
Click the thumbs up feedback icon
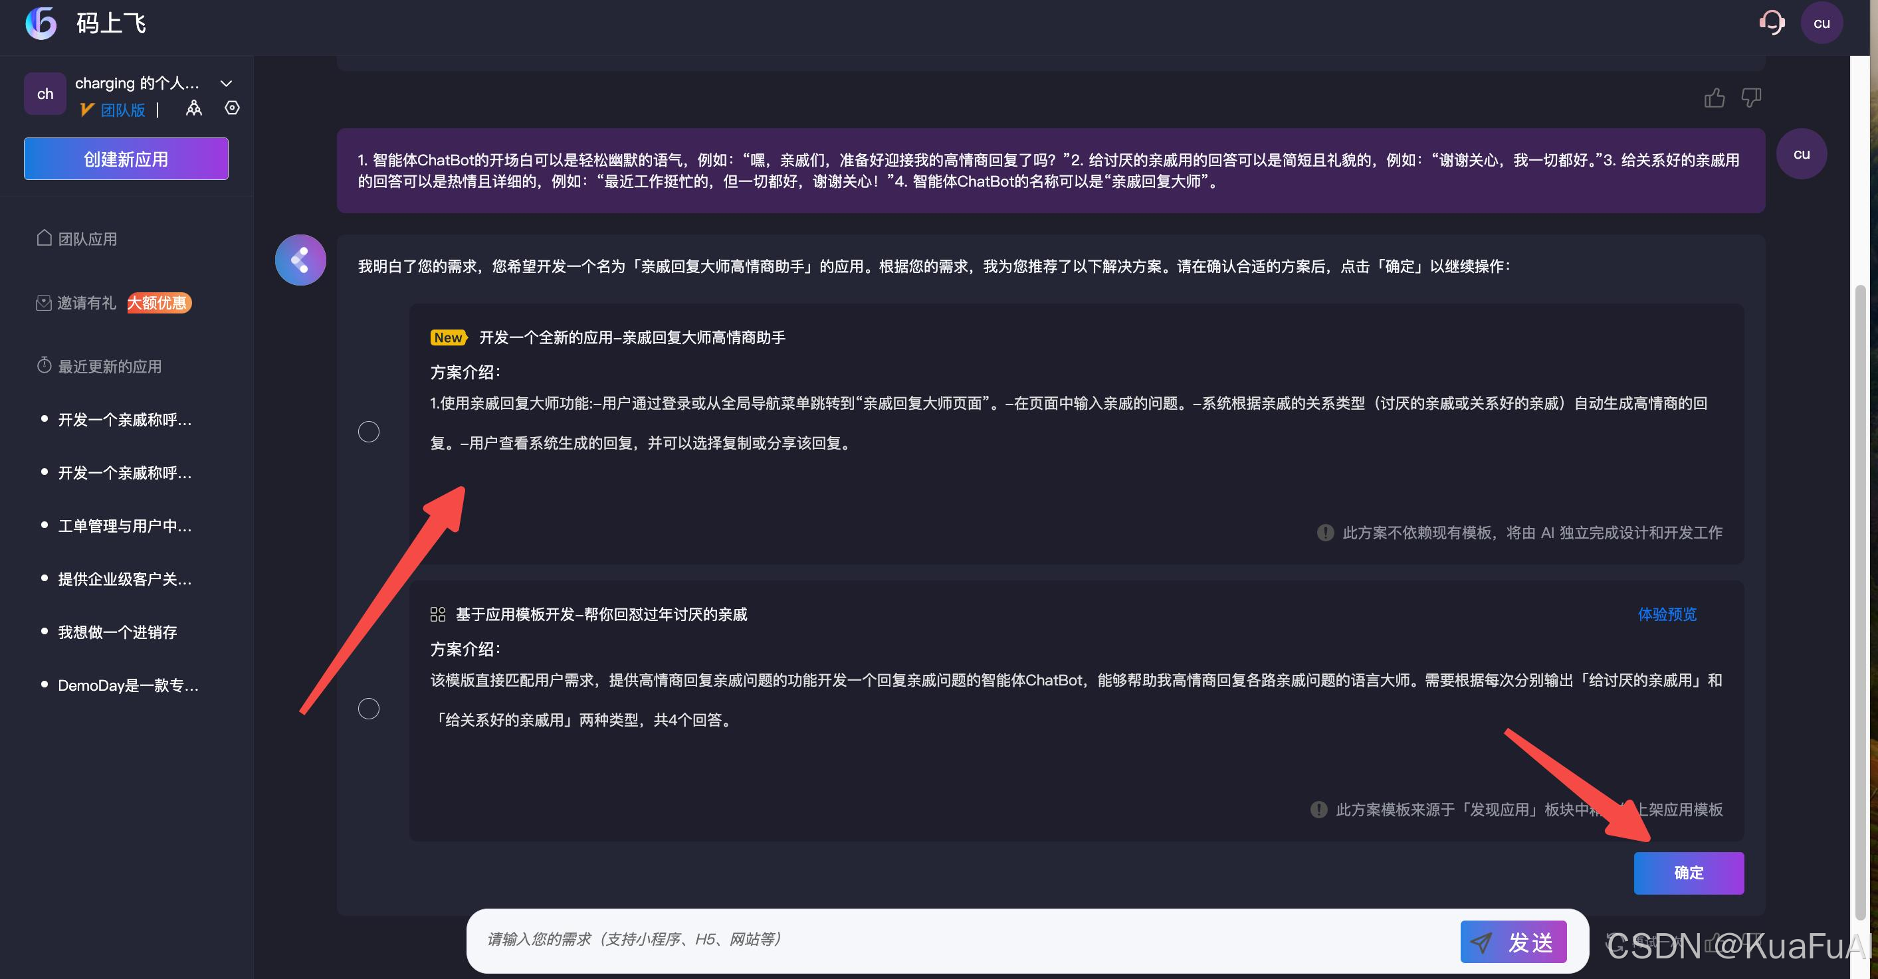[1714, 98]
